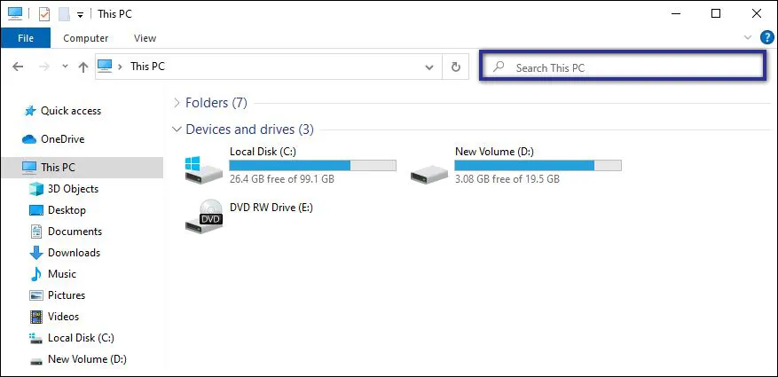Click This PC in the address bar
The width and height of the screenshot is (778, 377).
pyautogui.click(x=147, y=67)
